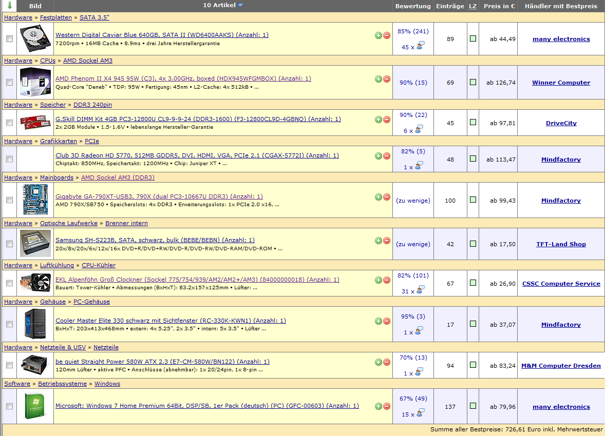605x436 pixels.
Task: Increase Gigabyte GA-790XT-USB3 quantity
Action: (x=379, y=197)
